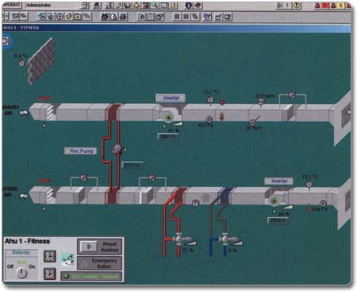Click the outdoor temperature sensor near wall
This screenshot has height=291, width=357.
click(21, 63)
